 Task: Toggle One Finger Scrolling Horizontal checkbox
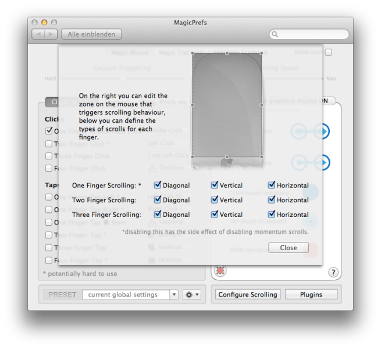click(272, 185)
